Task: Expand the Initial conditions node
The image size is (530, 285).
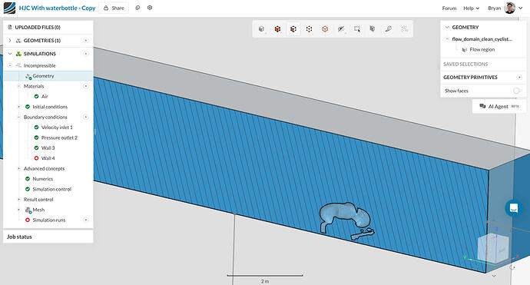Action: (19, 107)
